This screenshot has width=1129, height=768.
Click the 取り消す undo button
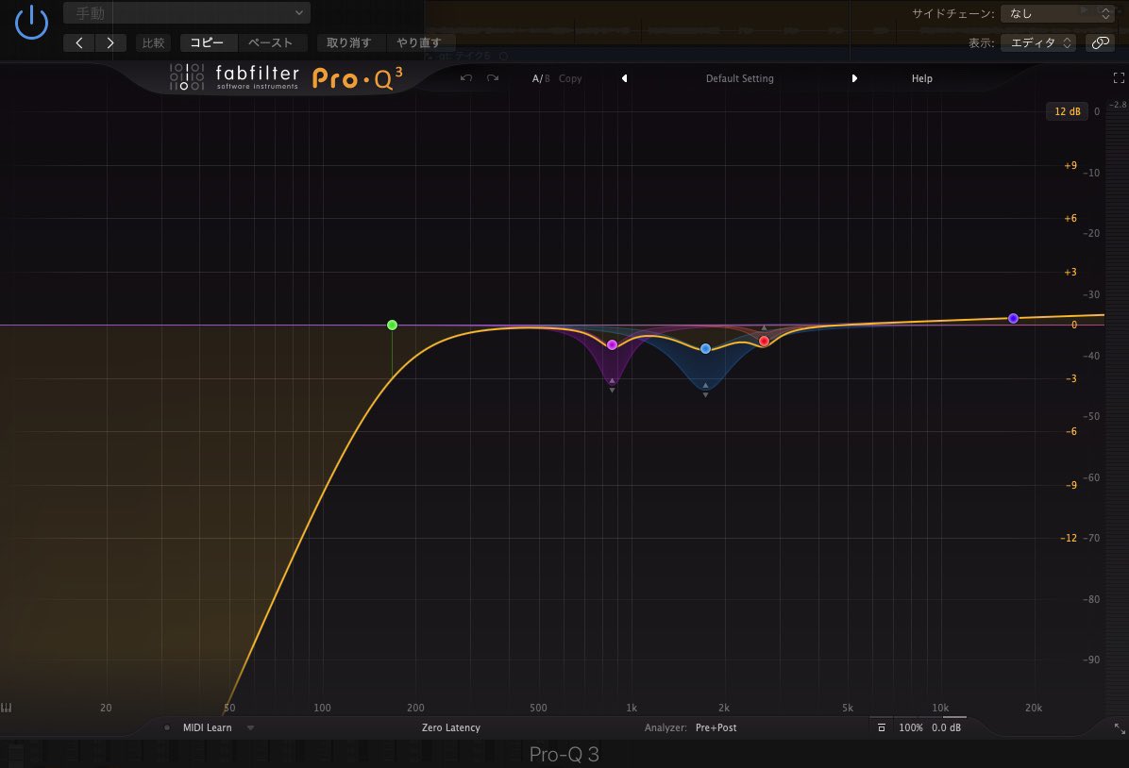pos(349,42)
